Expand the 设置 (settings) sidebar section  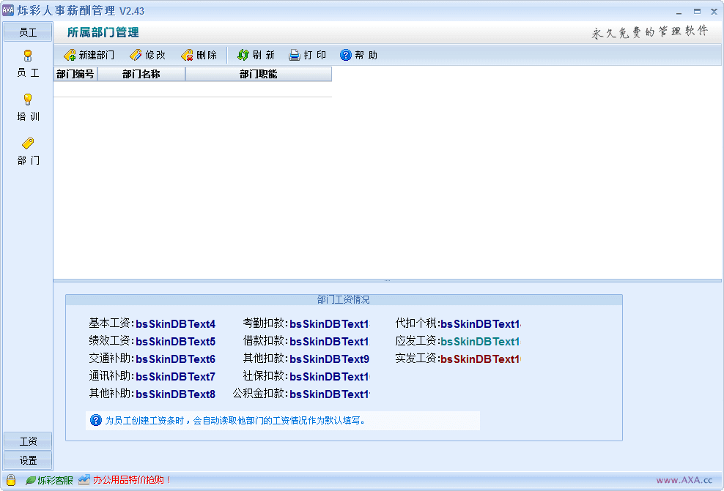[28, 460]
